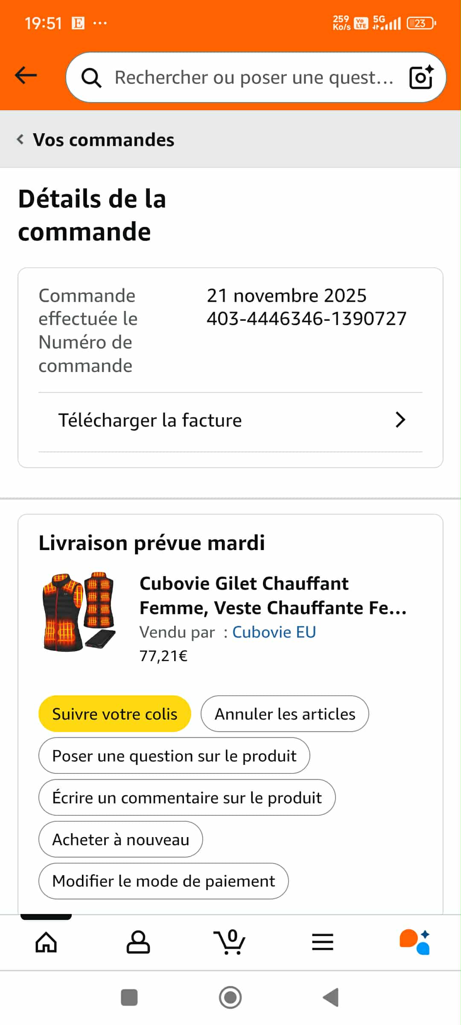Screen dimensions: 461x1025
Task: Tap Acheter à nouveau button
Action: [120, 839]
